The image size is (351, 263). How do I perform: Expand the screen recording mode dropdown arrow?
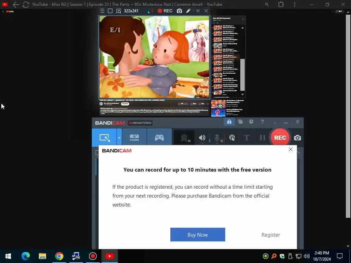pos(119,138)
